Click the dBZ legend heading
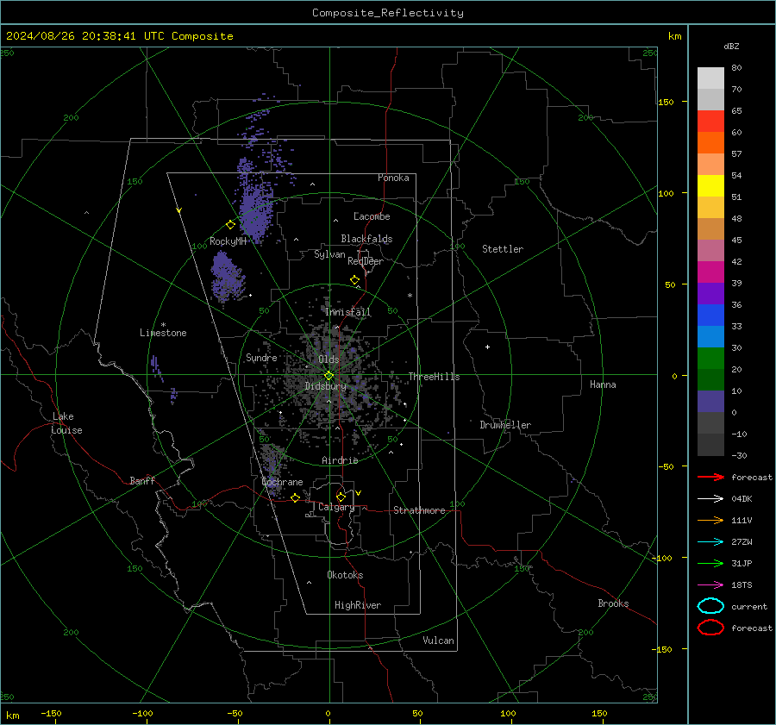This screenshot has width=776, height=725. [731, 46]
